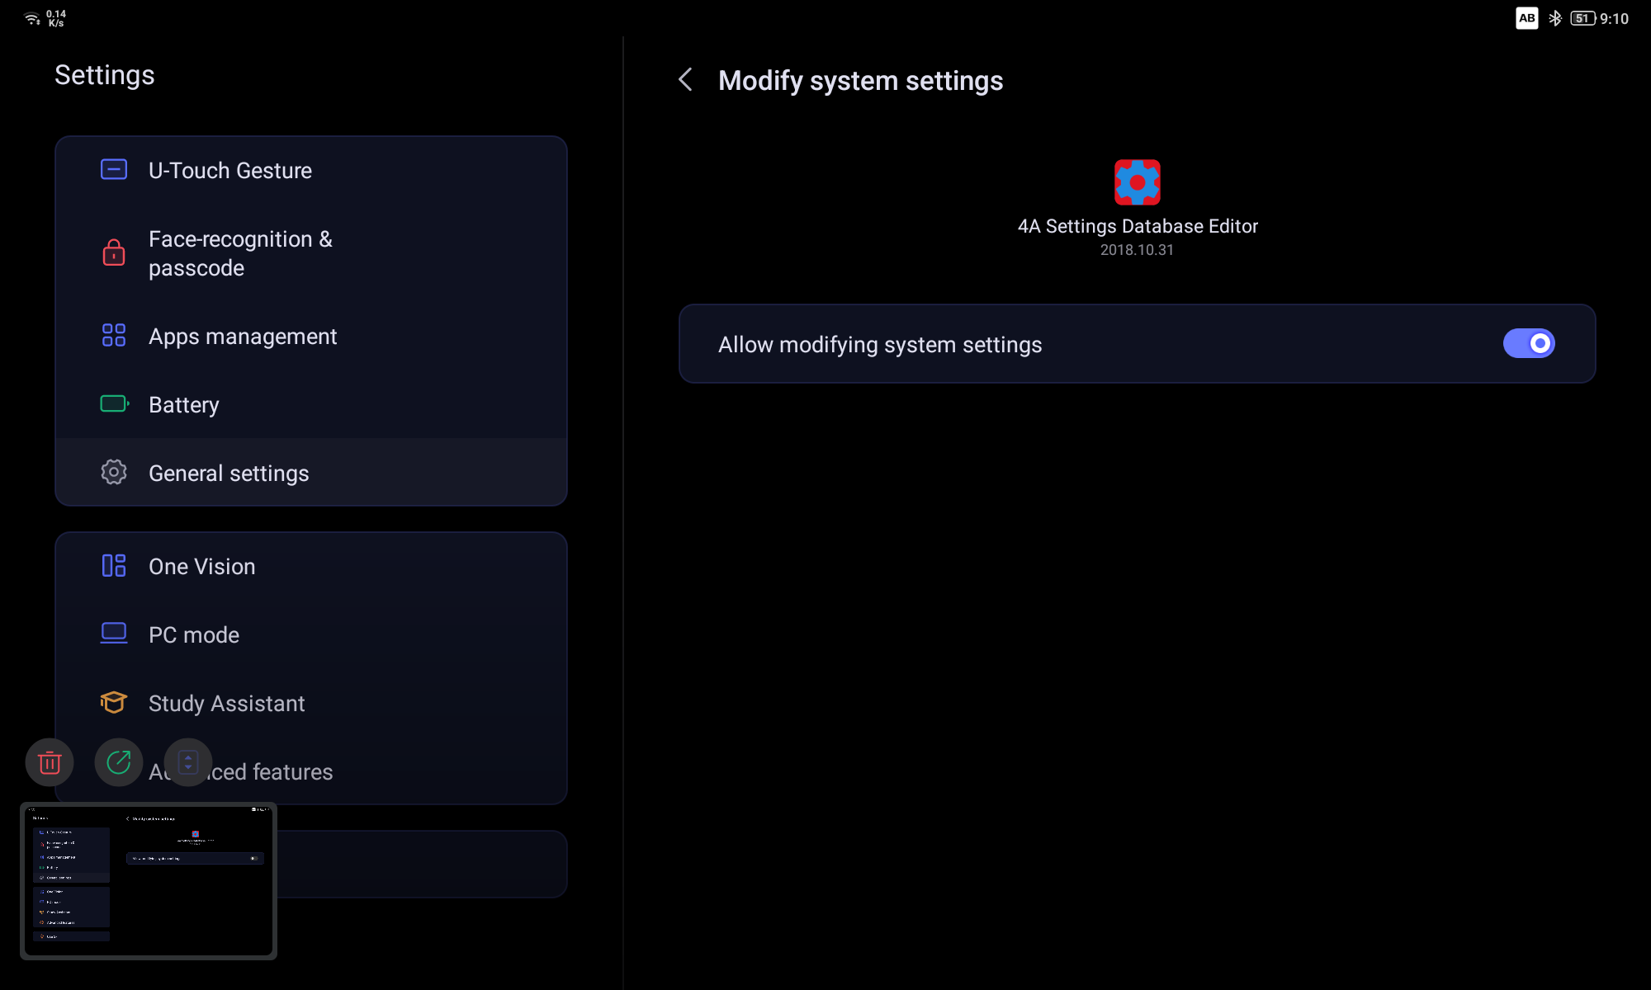The image size is (1651, 990).
Task: Tap the 4A Settings Database Editor app icon
Action: (x=1138, y=181)
